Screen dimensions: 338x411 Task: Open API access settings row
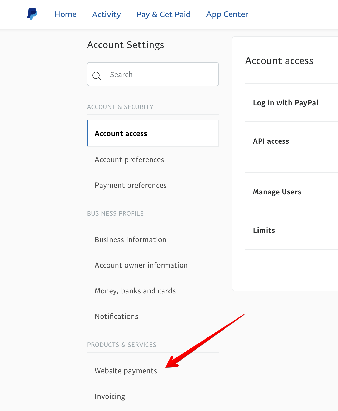coord(271,141)
